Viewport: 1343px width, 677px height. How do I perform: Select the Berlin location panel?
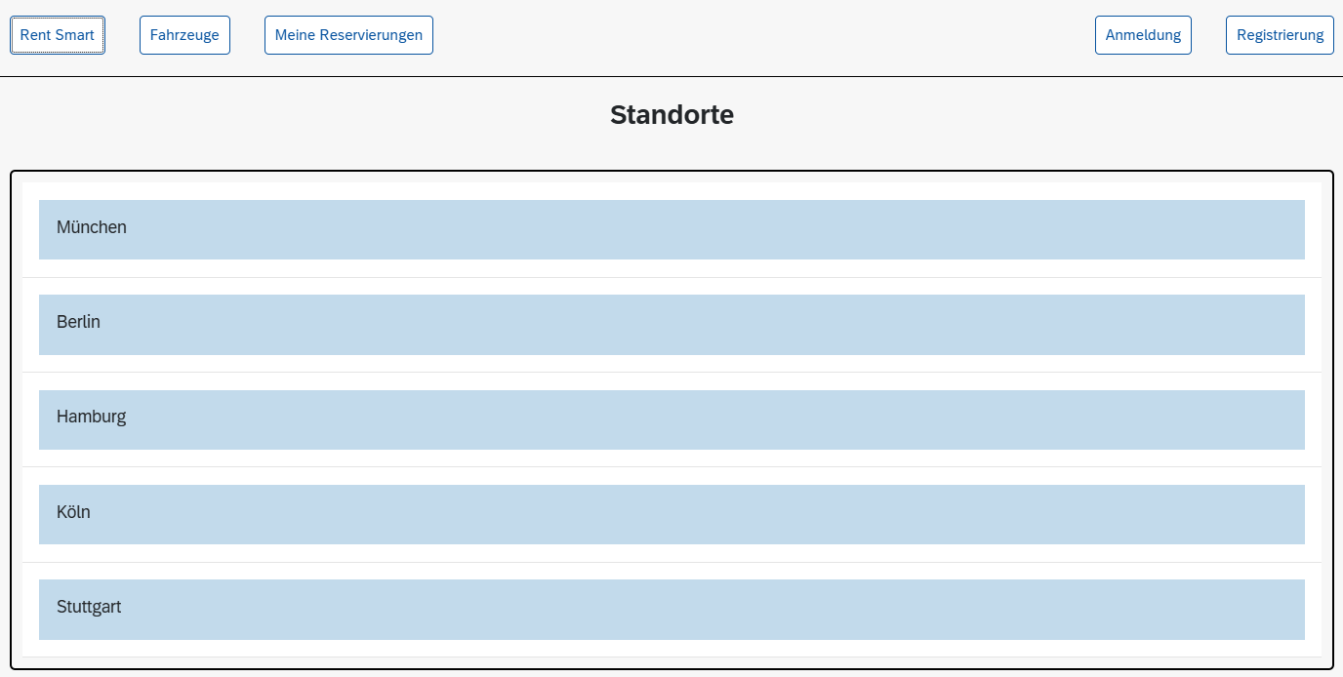point(671,325)
